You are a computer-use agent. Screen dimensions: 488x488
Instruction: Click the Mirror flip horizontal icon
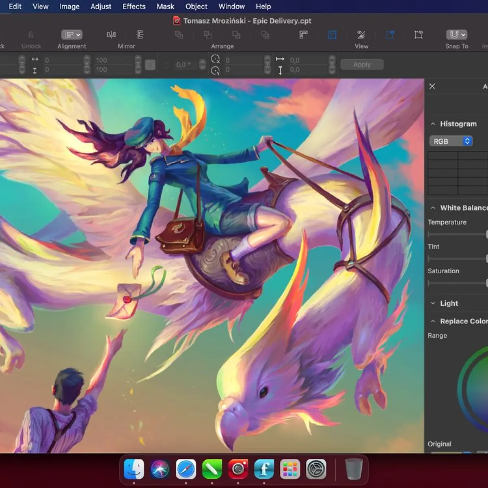(111, 35)
